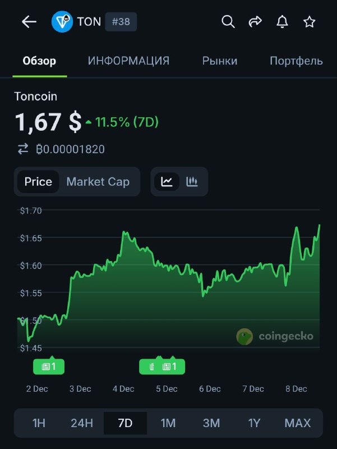Open the #38 rank badge
Image resolution: width=337 pixels, height=449 pixels.
pos(121,22)
